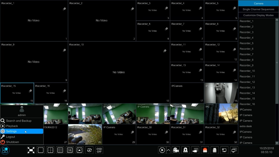
Task: Trigger the manual alarm siren icon
Action: click(x=205, y=150)
